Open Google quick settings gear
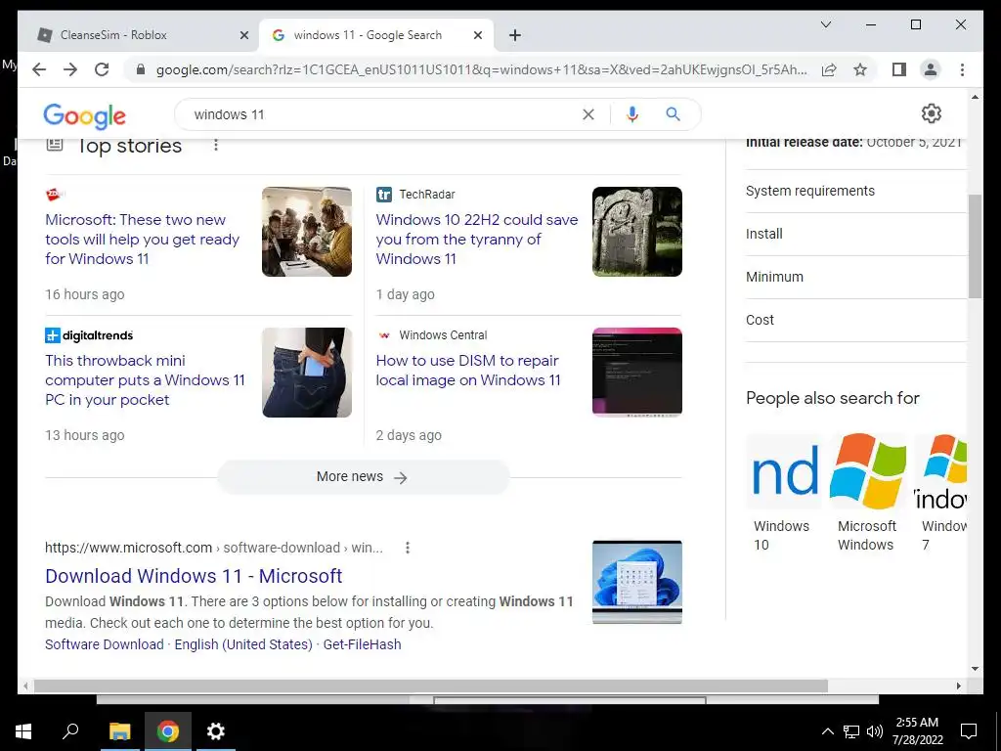Image resolution: width=1001 pixels, height=751 pixels. (x=932, y=113)
